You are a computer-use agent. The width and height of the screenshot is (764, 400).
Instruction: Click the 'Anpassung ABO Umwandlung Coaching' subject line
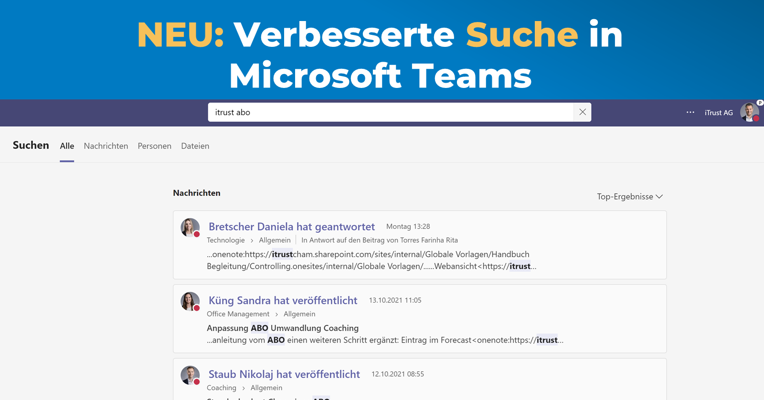(x=283, y=328)
